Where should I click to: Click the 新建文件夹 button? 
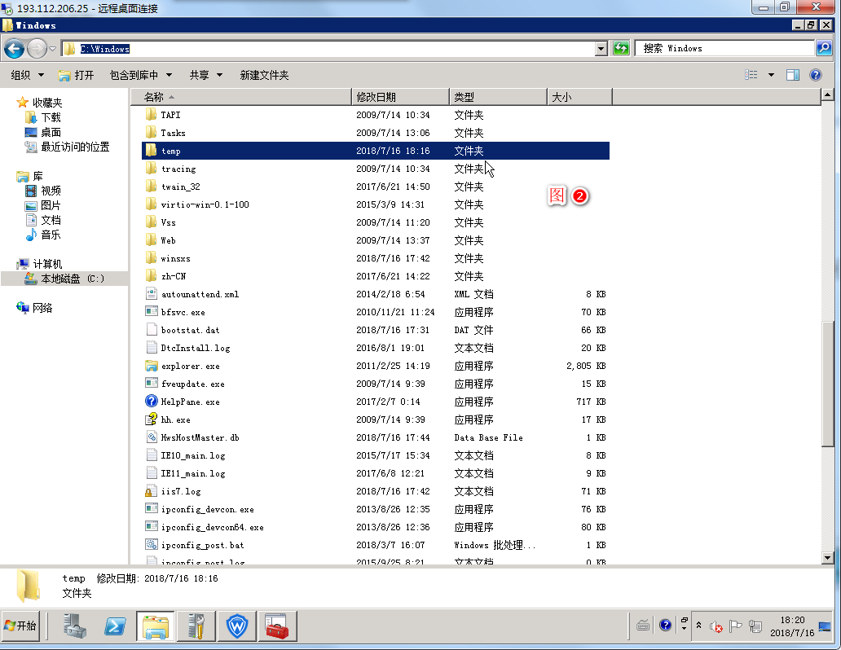click(264, 75)
